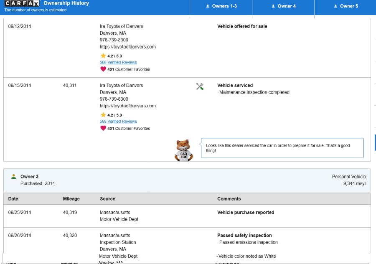
Task: Click 'Vehicle color noted as White' text
Action: [247, 256]
